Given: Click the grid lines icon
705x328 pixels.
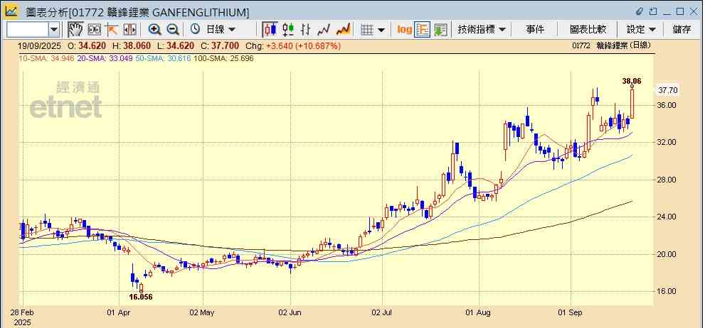Looking at the screenshot, I should 367,30.
